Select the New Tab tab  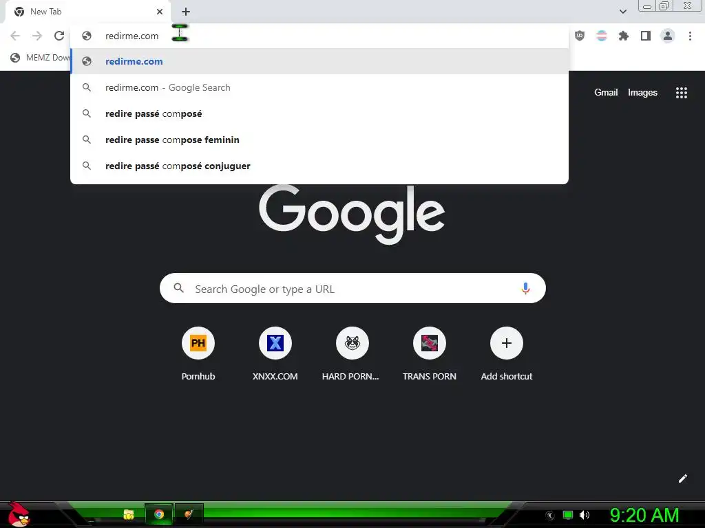87,12
